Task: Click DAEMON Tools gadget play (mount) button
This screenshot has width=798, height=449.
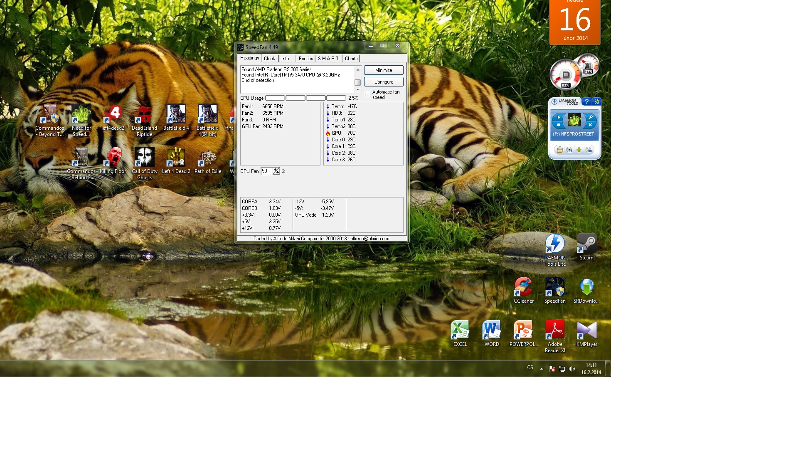Action: 558,118
